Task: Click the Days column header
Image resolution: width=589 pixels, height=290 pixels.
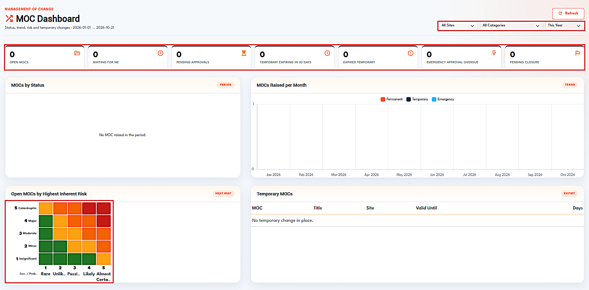Action: 578,208
